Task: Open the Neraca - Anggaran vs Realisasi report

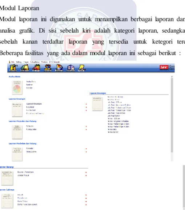Action: click(118, 121)
